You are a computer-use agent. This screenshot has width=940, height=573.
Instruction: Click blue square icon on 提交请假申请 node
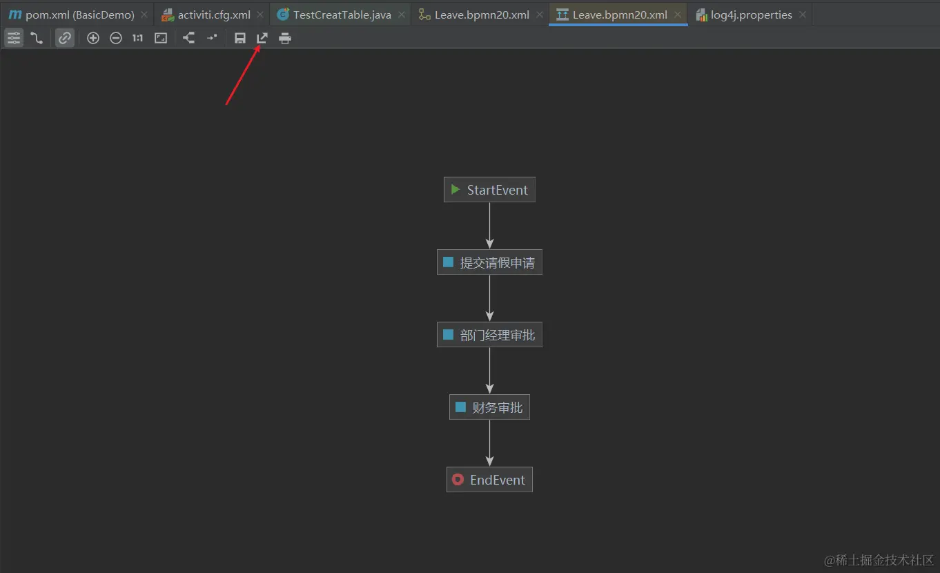[448, 262]
